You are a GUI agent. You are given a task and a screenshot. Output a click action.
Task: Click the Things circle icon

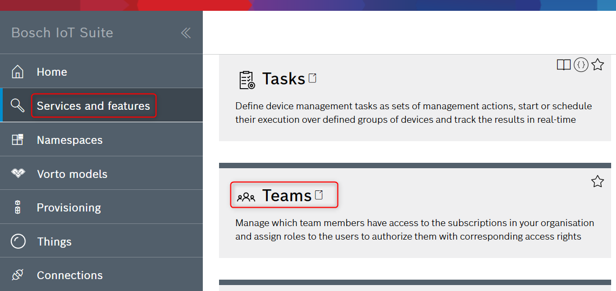pos(18,241)
